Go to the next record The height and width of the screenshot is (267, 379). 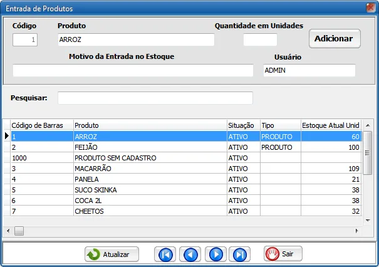coord(215,254)
